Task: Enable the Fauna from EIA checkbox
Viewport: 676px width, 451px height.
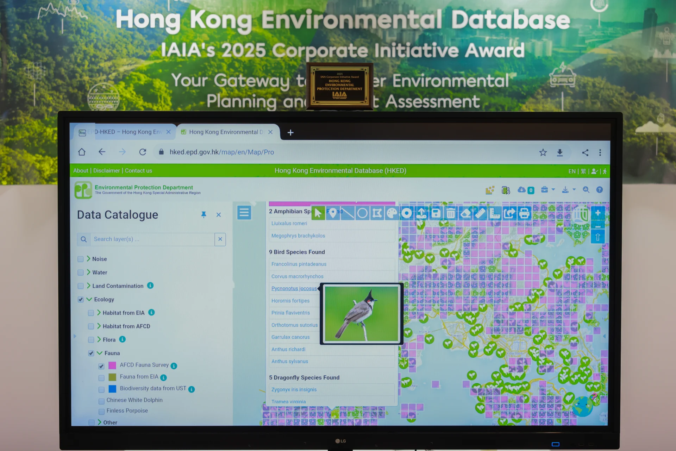Action: point(101,378)
